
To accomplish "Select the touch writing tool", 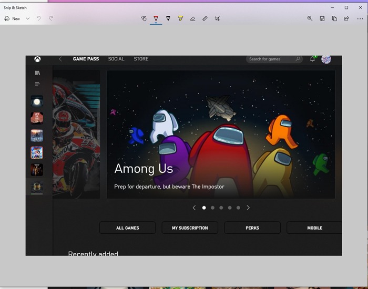I will (144, 18).
